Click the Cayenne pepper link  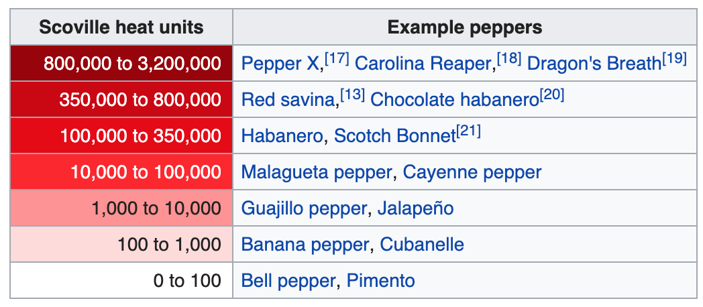coord(472,172)
